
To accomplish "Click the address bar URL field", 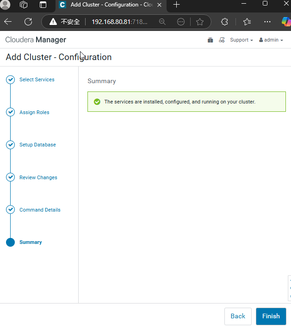I will [x=119, y=22].
